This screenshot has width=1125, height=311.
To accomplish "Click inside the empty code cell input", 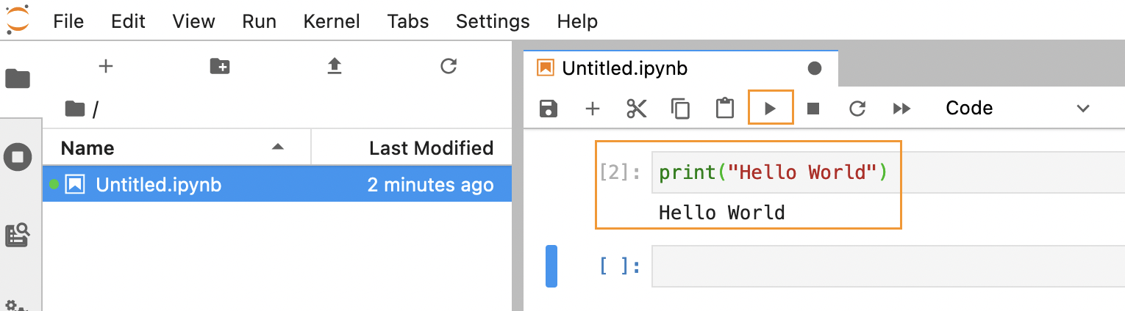I will pos(888,266).
